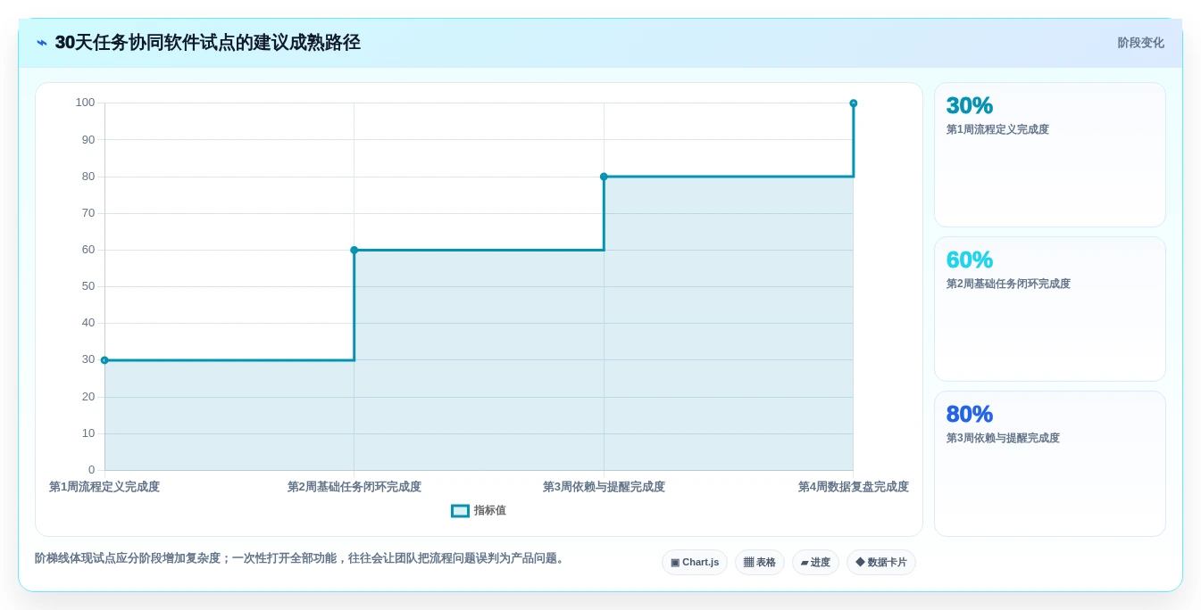Click the footer note starting 阶梯线体现试点
This screenshot has width=1201, height=610.
tap(301, 558)
